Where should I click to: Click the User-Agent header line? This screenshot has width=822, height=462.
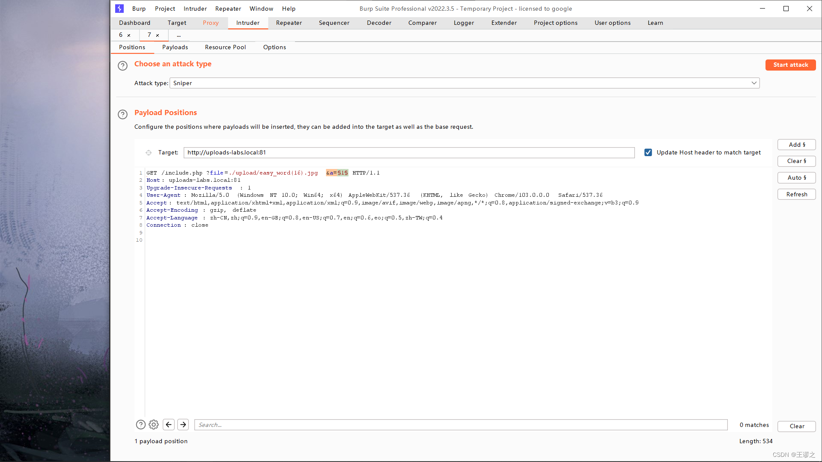[x=374, y=195]
